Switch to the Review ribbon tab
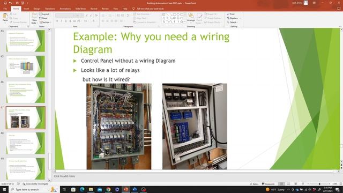This screenshot has height=193, width=343. [105, 9]
